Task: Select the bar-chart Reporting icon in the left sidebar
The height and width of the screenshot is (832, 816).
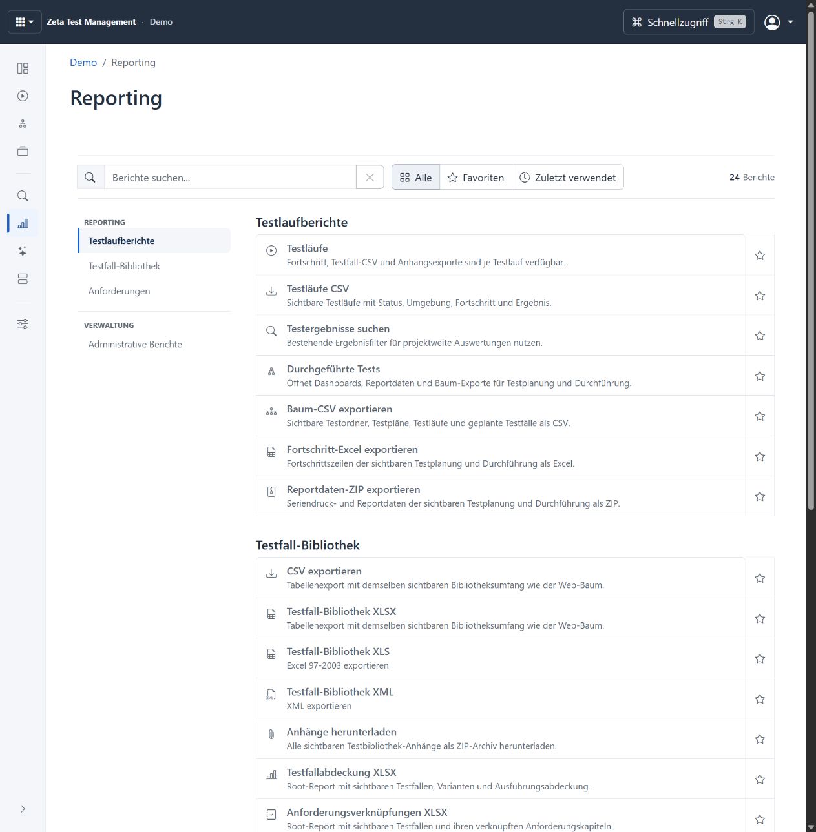Action: pyautogui.click(x=23, y=223)
